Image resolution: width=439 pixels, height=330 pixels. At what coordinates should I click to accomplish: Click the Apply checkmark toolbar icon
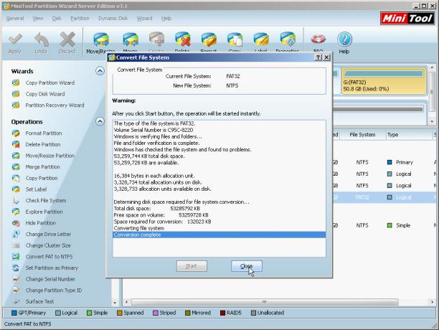15,39
